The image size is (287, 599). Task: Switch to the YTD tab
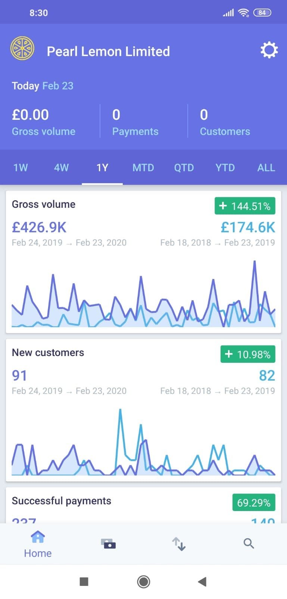(225, 167)
